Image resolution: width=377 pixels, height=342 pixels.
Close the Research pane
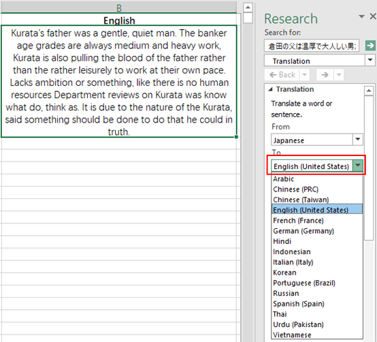373,16
